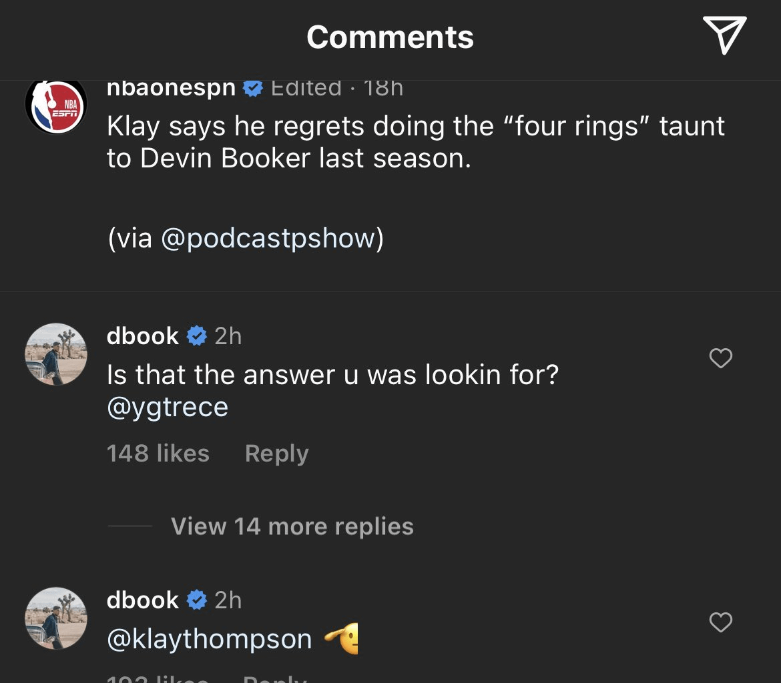Open nbaonespn username profile
Image resolution: width=781 pixels, height=683 pixels.
[x=171, y=88]
